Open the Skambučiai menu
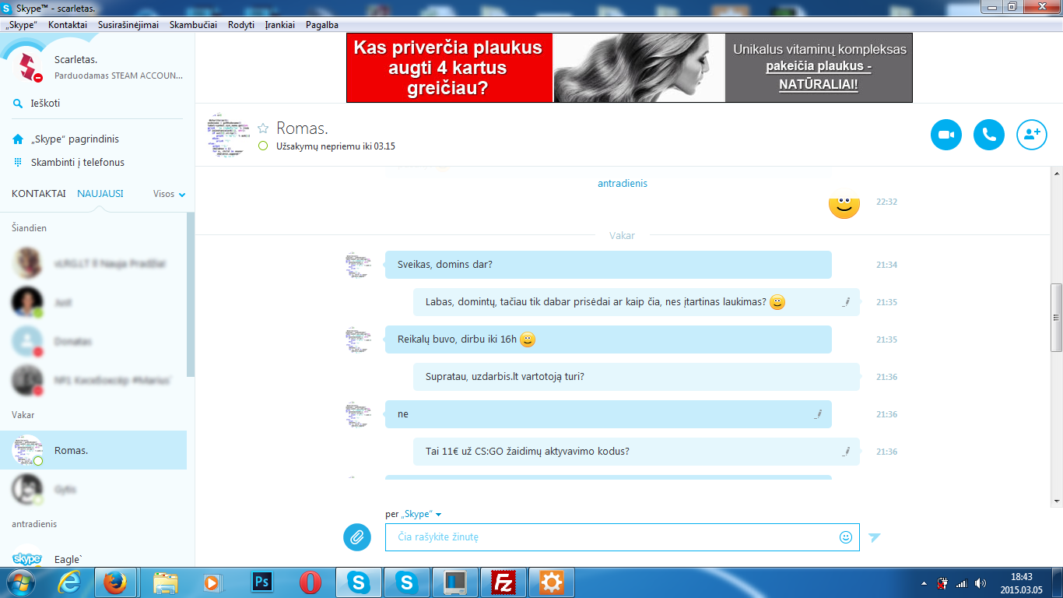1063x598 pixels. (x=193, y=25)
